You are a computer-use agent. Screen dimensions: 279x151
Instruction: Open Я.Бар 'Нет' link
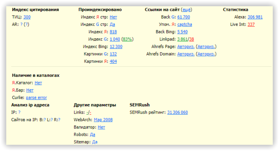coord(30,90)
